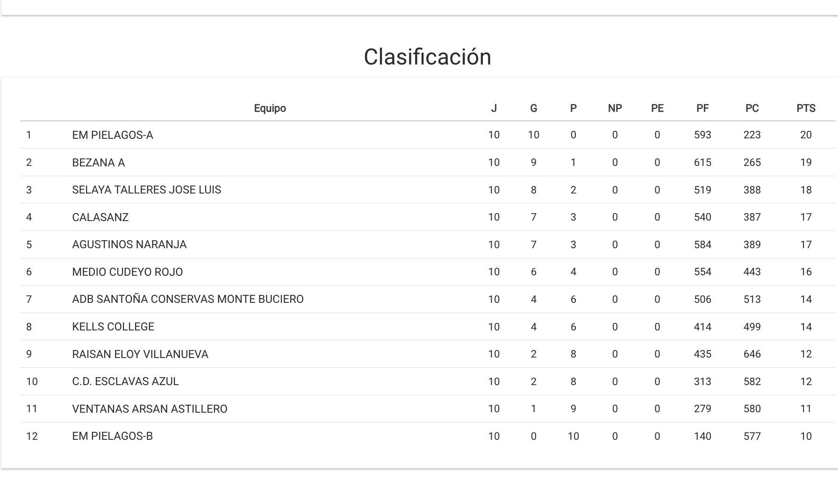Click the PTS column header
The image size is (838, 487).
[x=806, y=108]
